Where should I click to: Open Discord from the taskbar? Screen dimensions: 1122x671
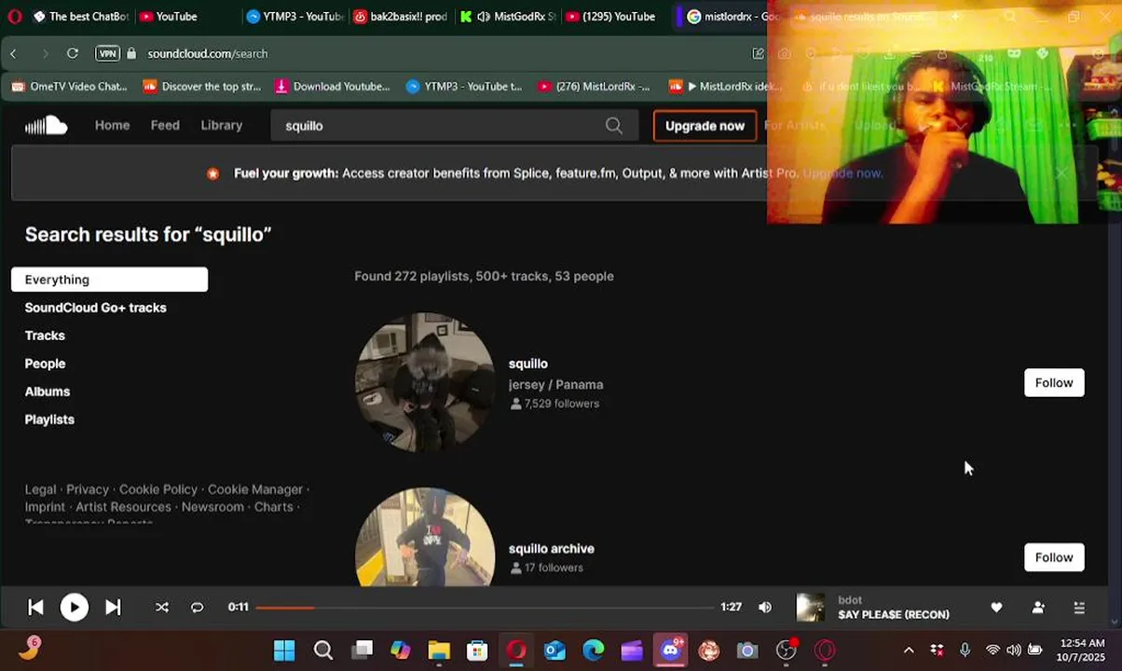[671, 650]
